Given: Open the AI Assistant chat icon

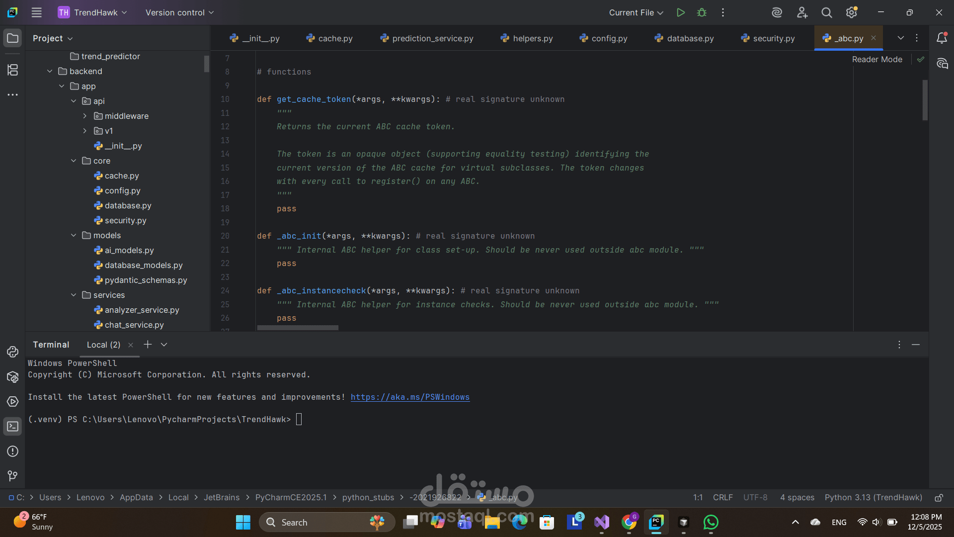Looking at the screenshot, I should click(942, 63).
